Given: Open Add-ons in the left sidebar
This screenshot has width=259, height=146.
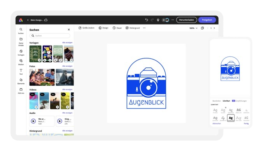Looking at the screenshot, I should pyautogui.click(x=21, y=91).
